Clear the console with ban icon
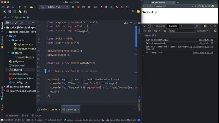 (x=149, y=31)
